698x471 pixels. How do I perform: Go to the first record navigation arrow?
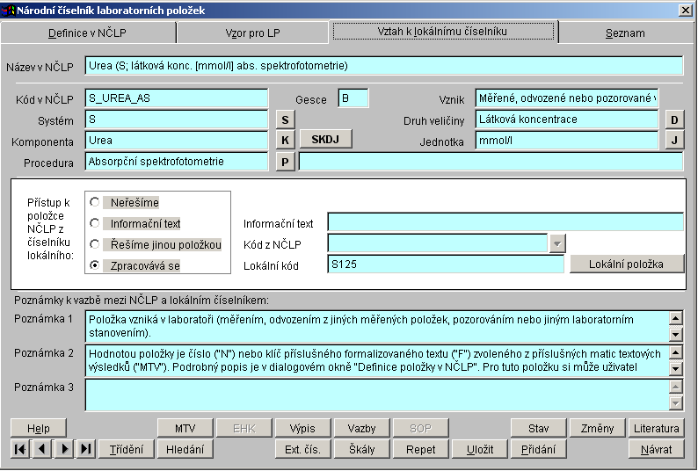(19, 449)
